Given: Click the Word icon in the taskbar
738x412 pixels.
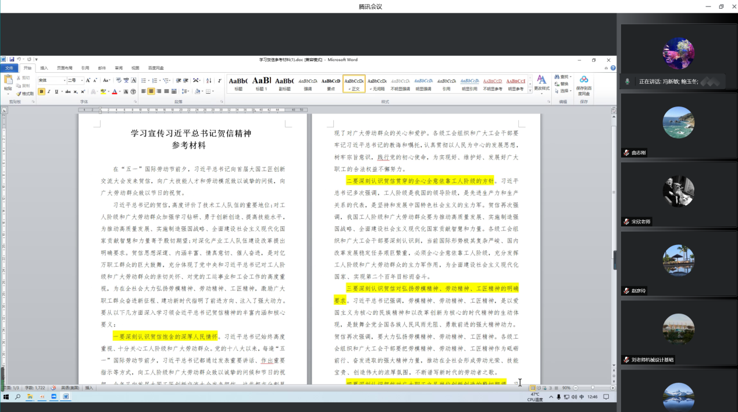Looking at the screenshot, I should [x=66, y=397].
